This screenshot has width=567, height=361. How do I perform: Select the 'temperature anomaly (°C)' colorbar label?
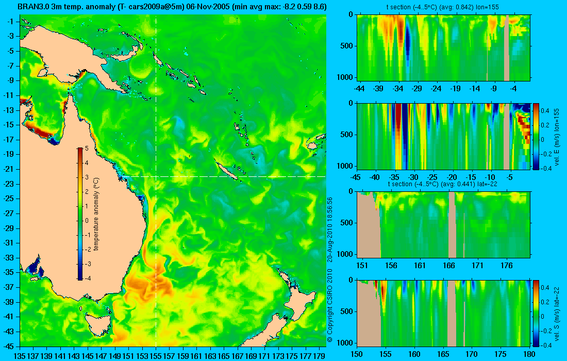coord(96,214)
